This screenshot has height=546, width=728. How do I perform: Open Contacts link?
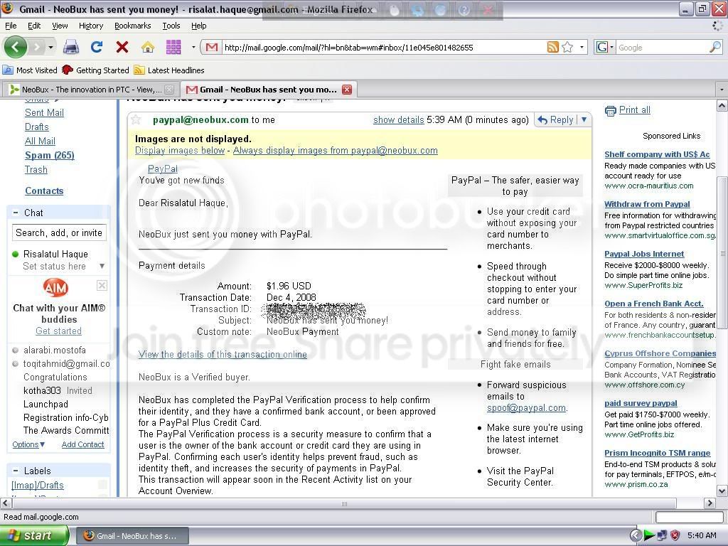(x=44, y=191)
